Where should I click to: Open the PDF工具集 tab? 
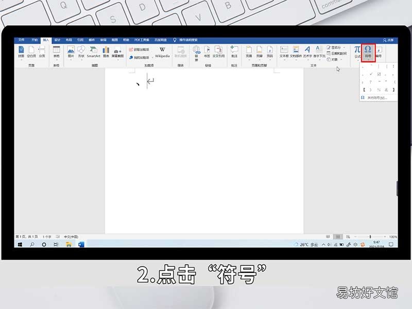point(142,40)
